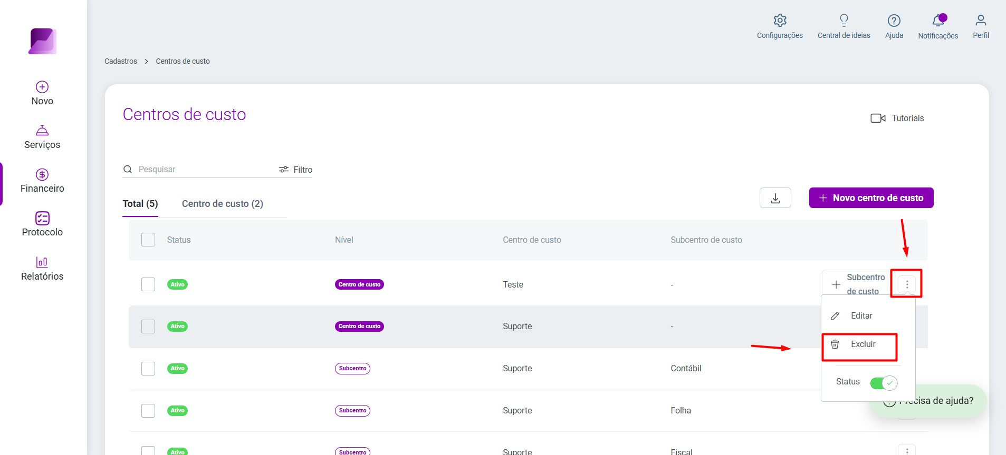The width and height of the screenshot is (1006, 455).
Task: Click the Ajuda question mark icon
Action: point(894,21)
